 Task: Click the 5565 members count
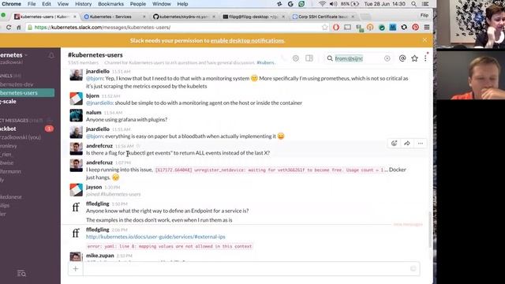tap(83, 62)
